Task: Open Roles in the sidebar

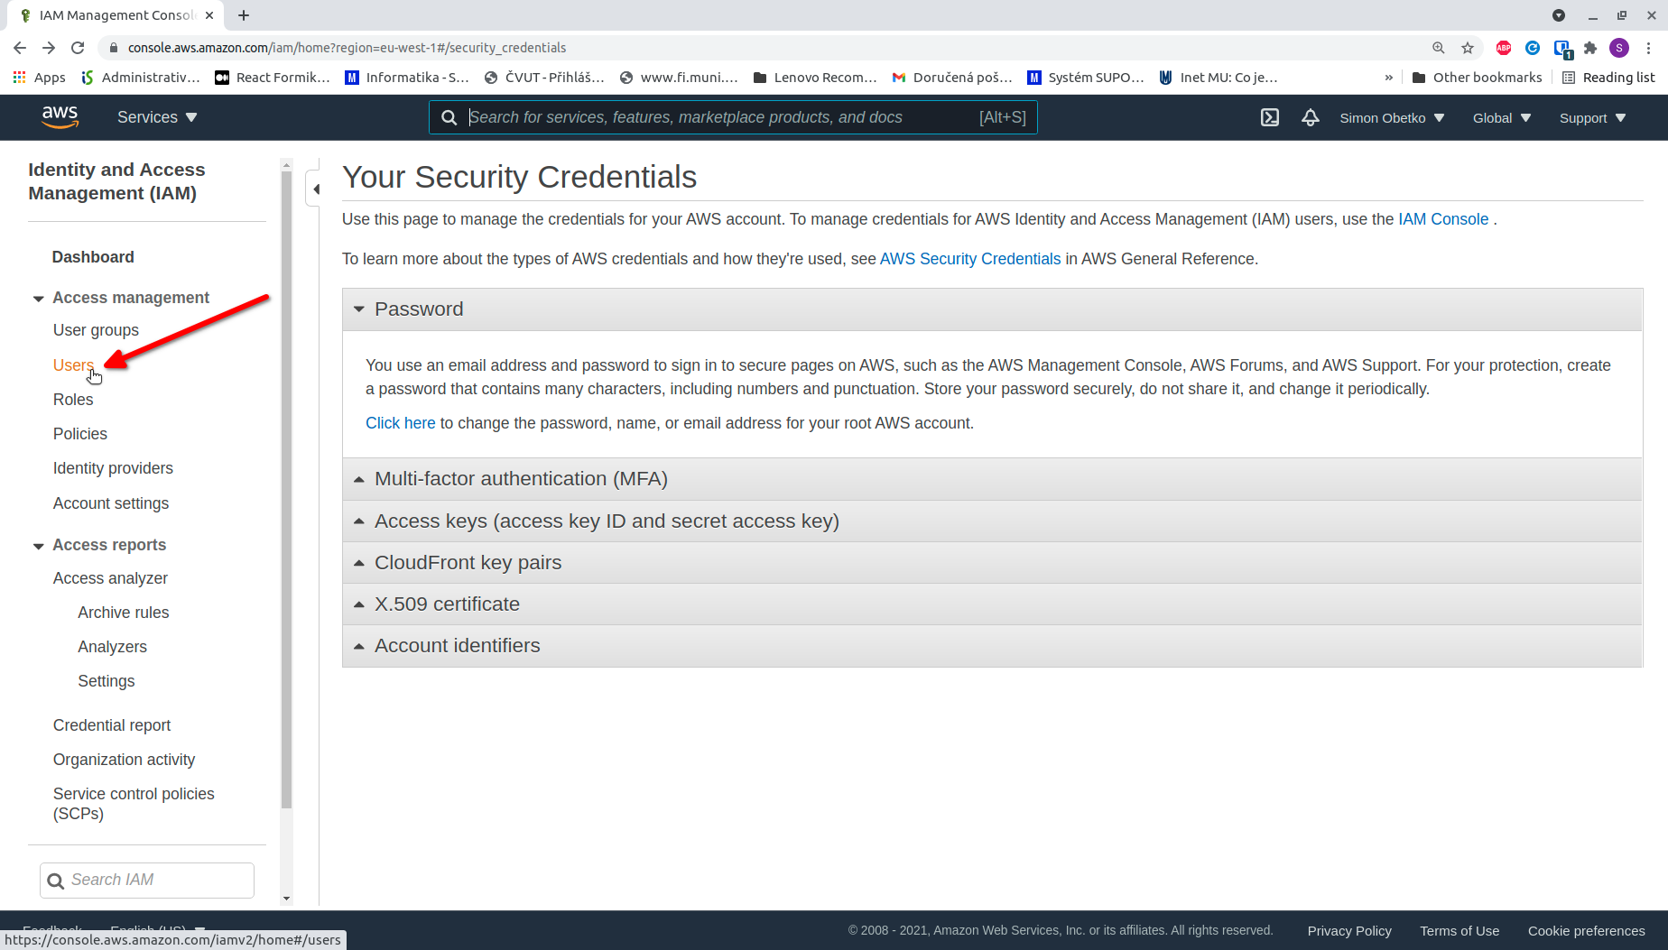Action: coord(73,400)
